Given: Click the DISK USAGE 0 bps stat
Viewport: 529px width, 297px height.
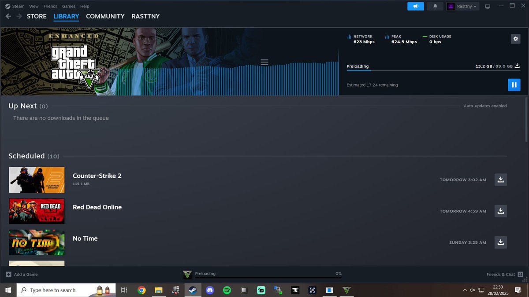Looking at the screenshot, I should (x=437, y=39).
